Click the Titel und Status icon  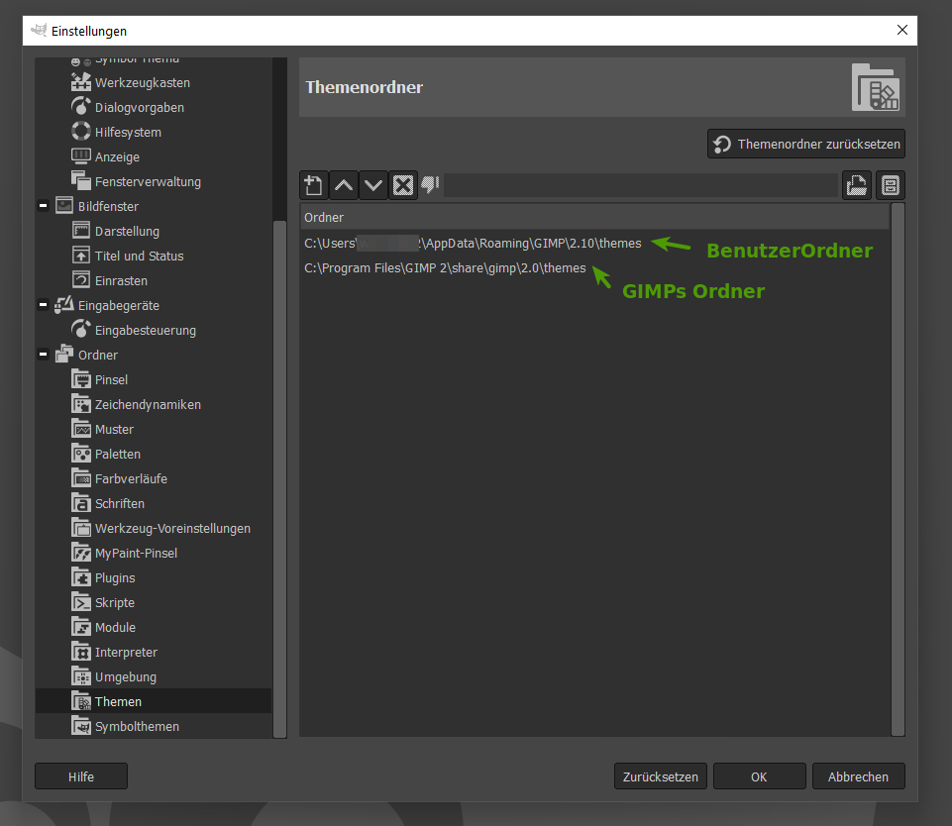point(81,256)
